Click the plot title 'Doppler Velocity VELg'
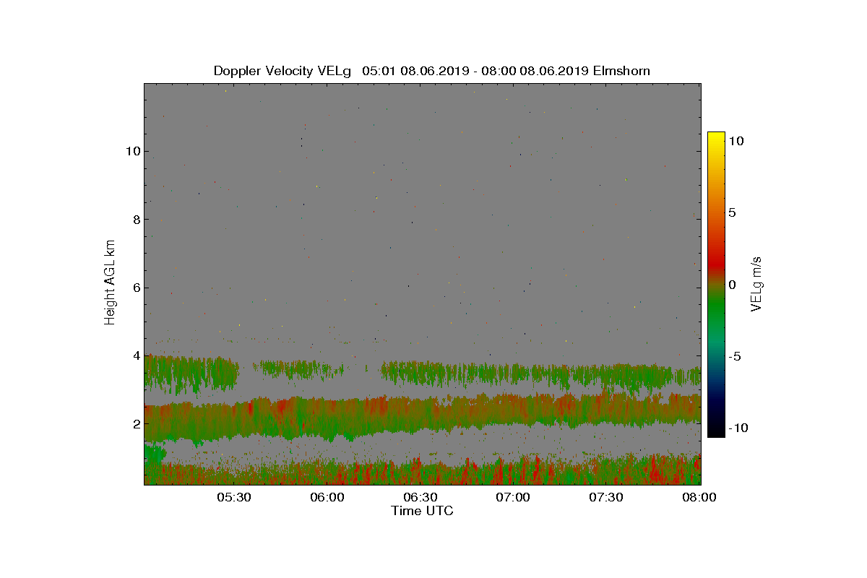Viewport: 867px width, 578px height. (282, 71)
